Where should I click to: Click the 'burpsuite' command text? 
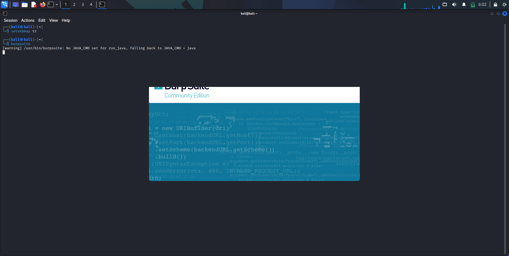click(21, 44)
